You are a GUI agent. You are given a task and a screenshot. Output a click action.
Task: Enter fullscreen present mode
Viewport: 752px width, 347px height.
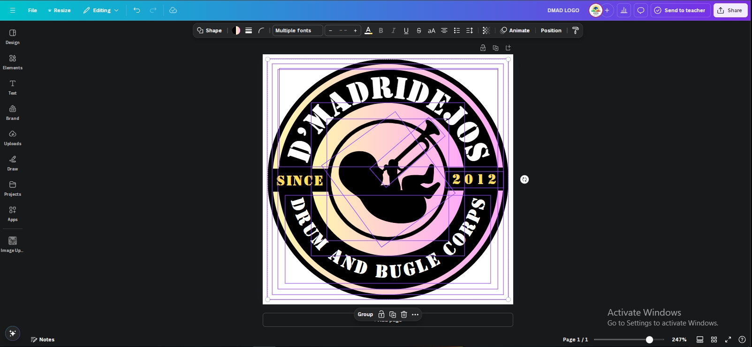[x=728, y=340]
